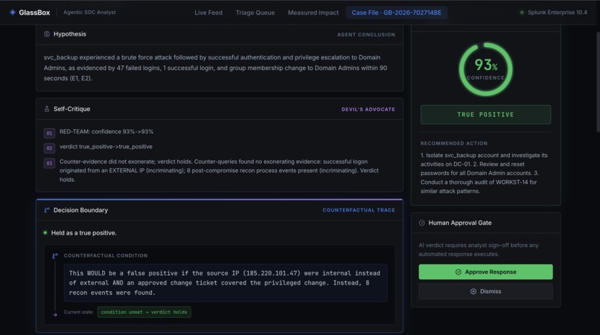Click the 01 step badge in Self-Critique
600x335 pixels.
[x=49, y=133]
